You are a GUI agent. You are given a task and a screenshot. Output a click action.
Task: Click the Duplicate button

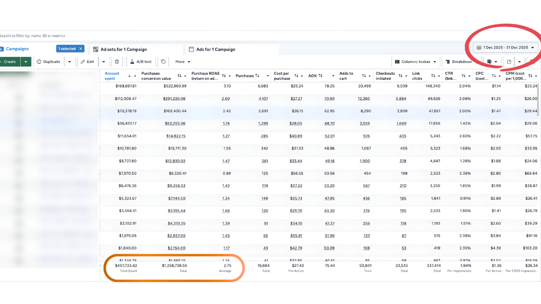[x=48, y=62]
